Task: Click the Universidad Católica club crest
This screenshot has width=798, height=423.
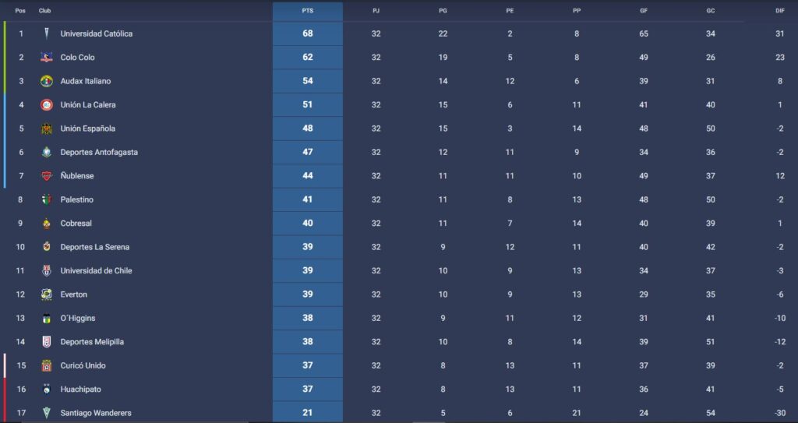Action: point(46,33)
